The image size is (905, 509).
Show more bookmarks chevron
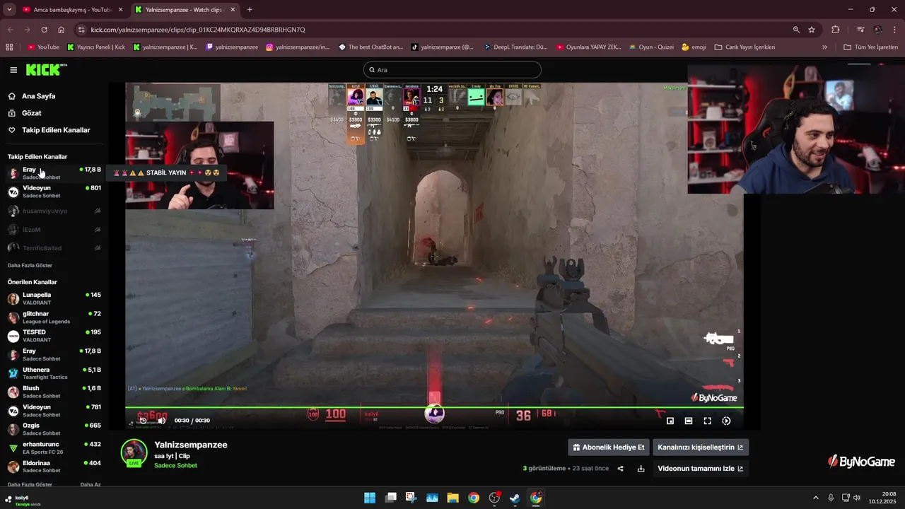click(824, 47)
